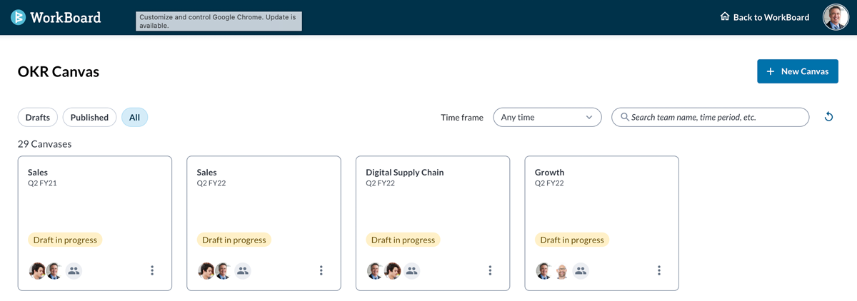Click the WorkBoard logo icon
The image size is (857, 301).
pos(18,17)
